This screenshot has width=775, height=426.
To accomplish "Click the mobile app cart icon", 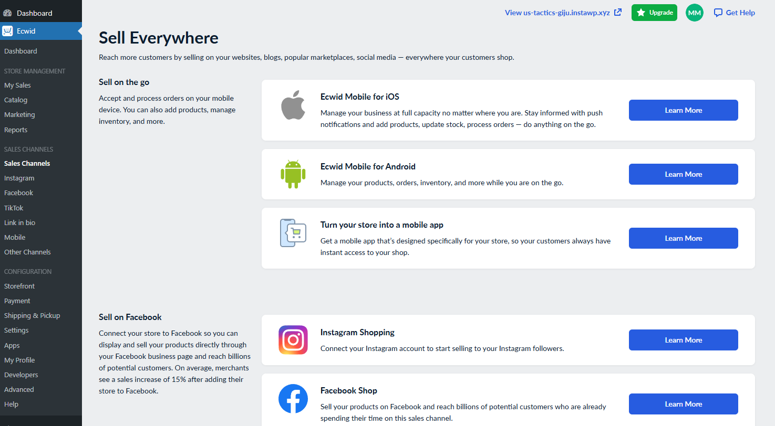I will click(293, 233).
